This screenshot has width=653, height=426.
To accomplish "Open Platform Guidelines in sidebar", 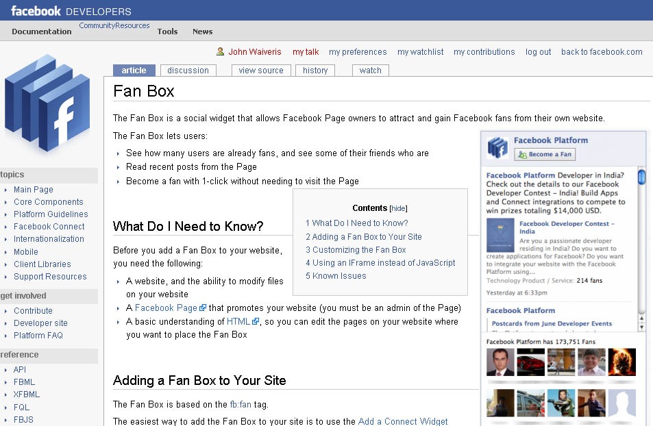I will pyautogui.click(x=51, y=214).
